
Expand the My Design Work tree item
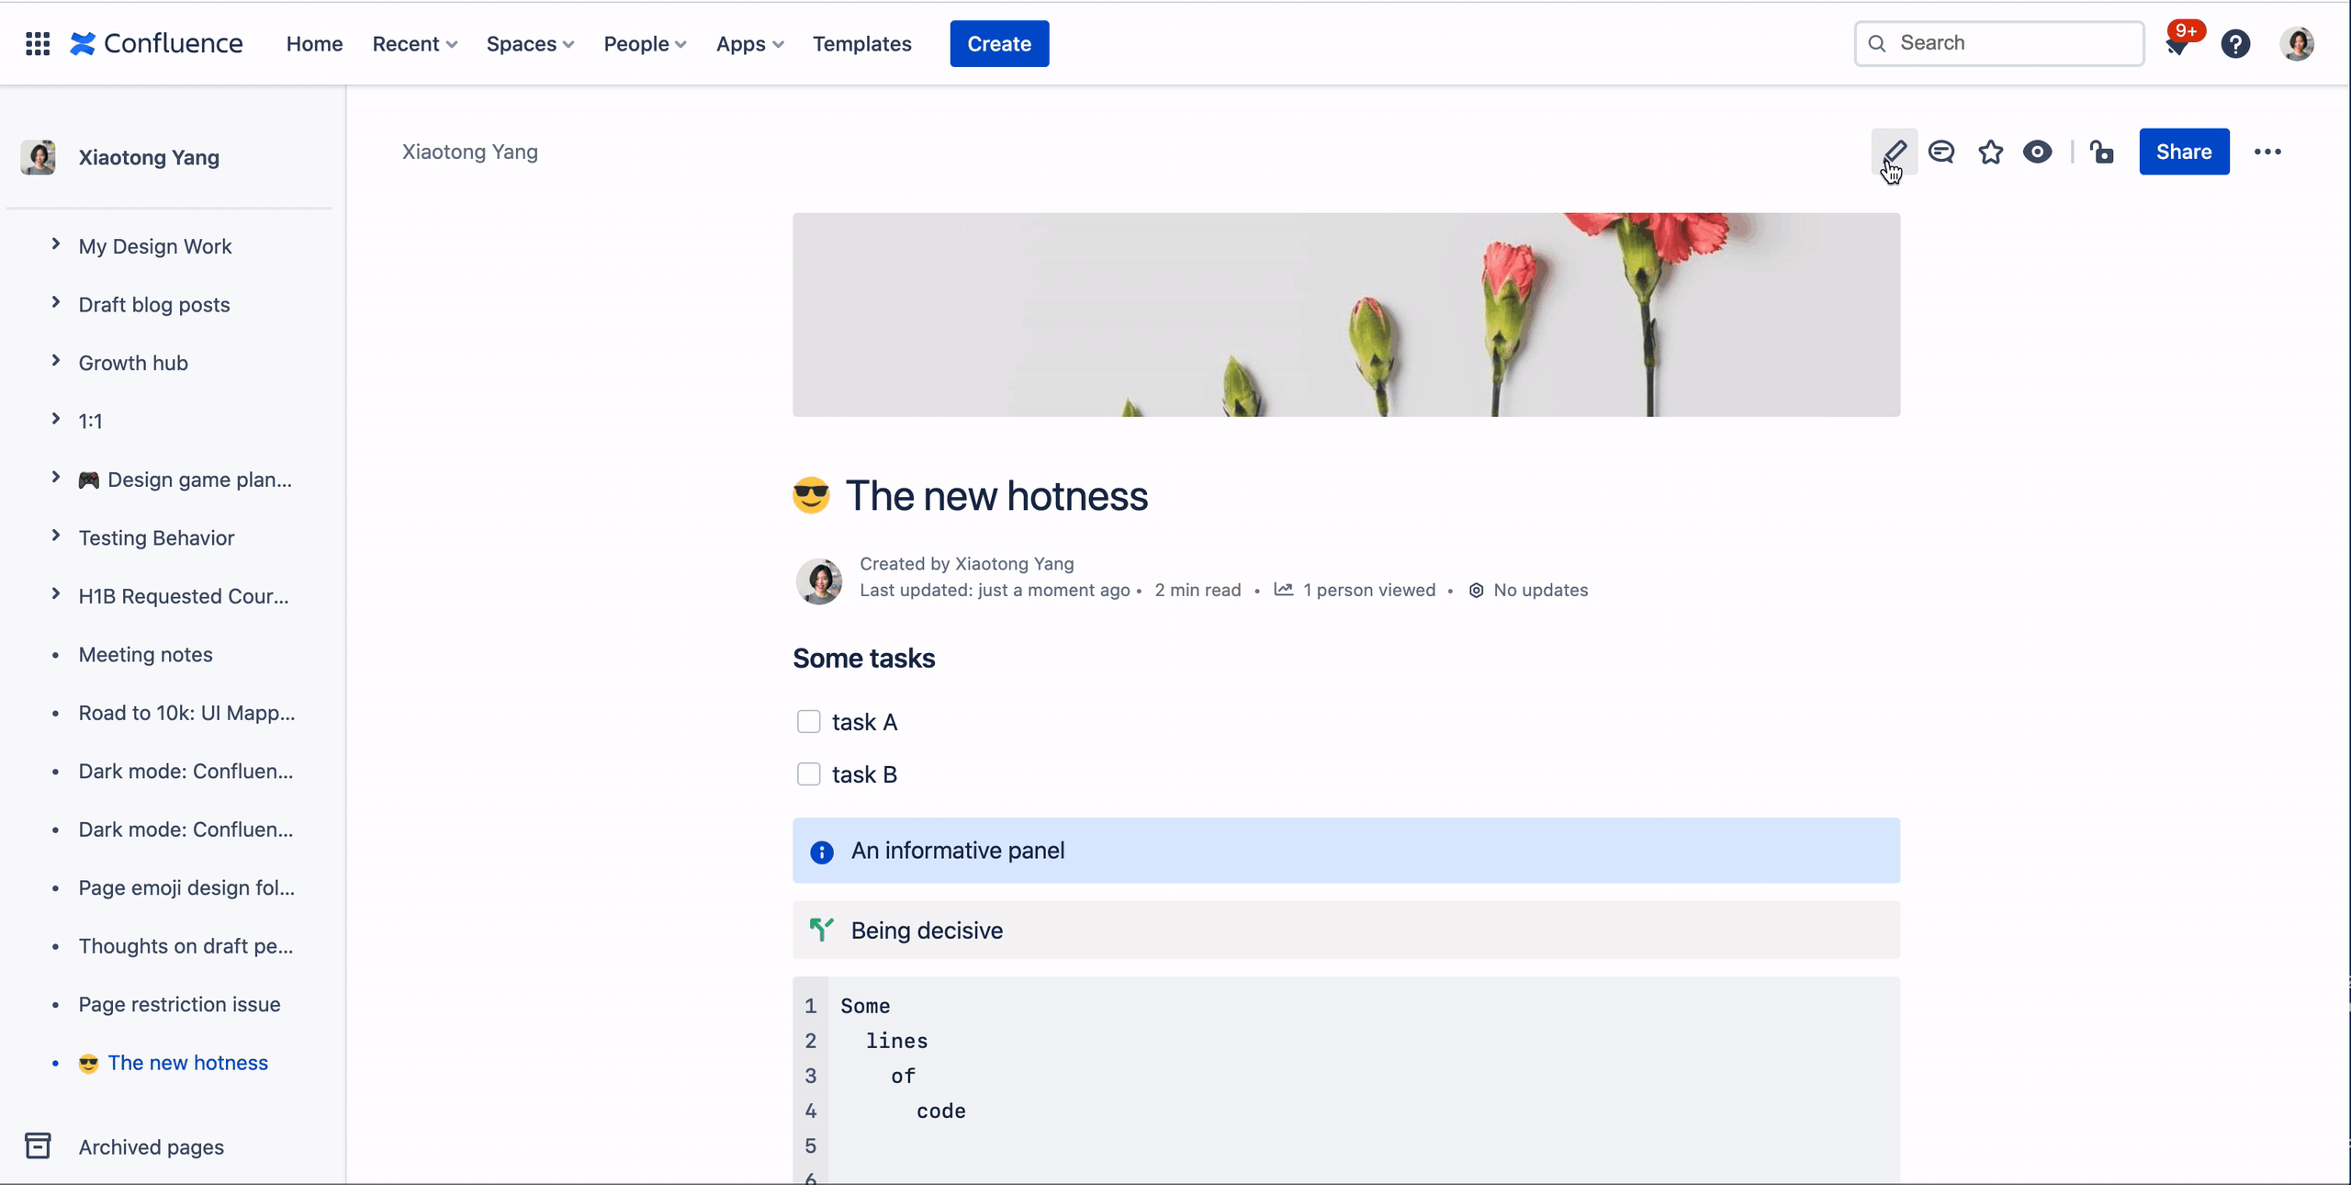click(56, 244)
